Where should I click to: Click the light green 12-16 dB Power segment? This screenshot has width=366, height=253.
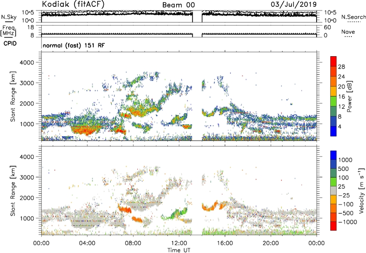334,101
